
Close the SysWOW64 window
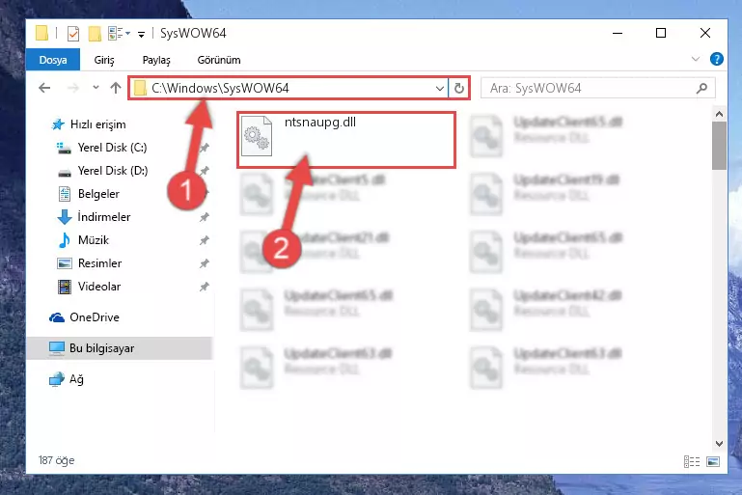pyautogui.click(x=705, y=33)
